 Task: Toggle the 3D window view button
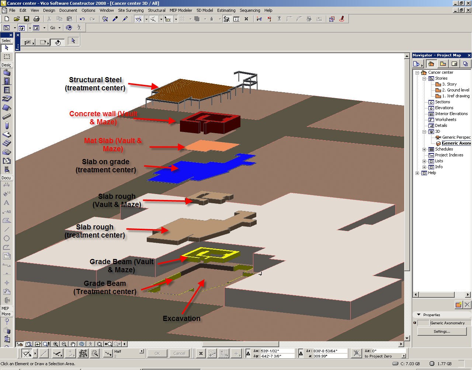coord(21,28)
